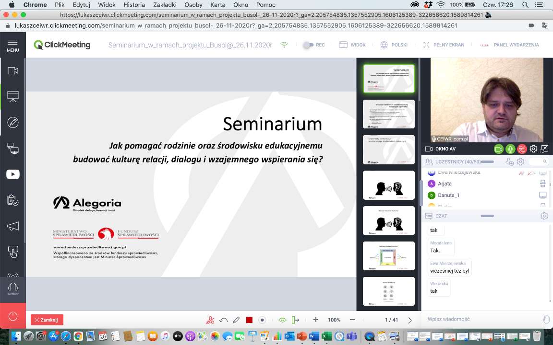
Task: Open surveys and tests clipboard icon
Action: click(x=13, y=200)
